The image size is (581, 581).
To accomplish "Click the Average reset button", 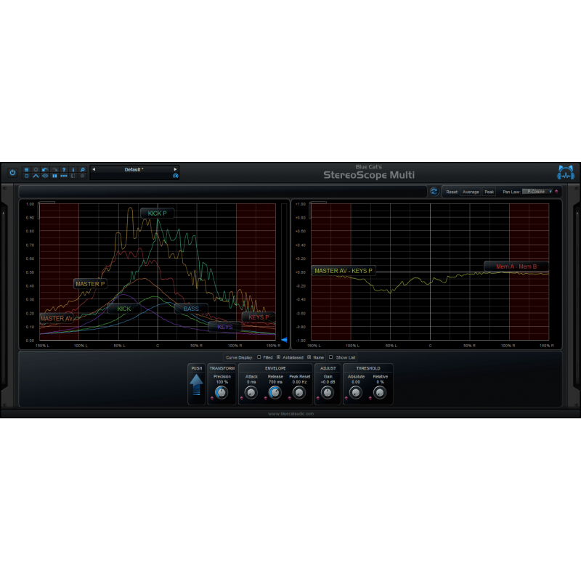I will coord(469,192).
